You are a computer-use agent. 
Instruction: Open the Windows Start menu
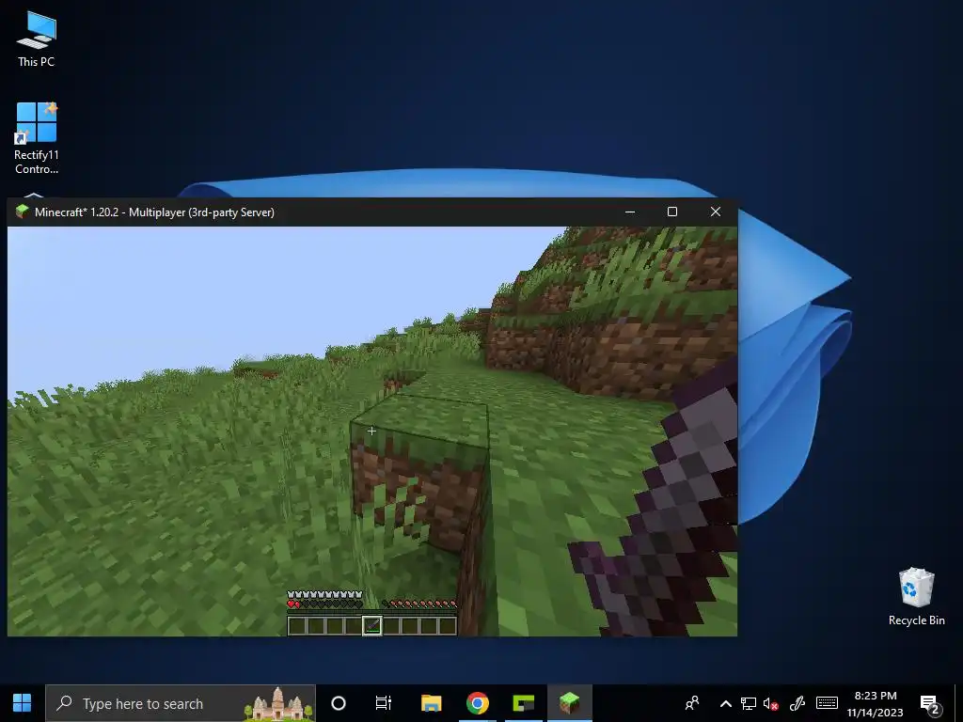pos(23,703)
